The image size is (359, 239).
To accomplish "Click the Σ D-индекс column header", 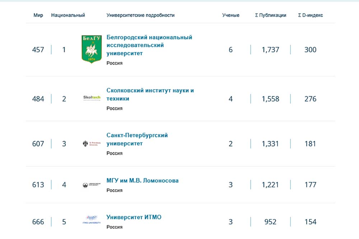I will pyautogui.click(x=311, y=15).
